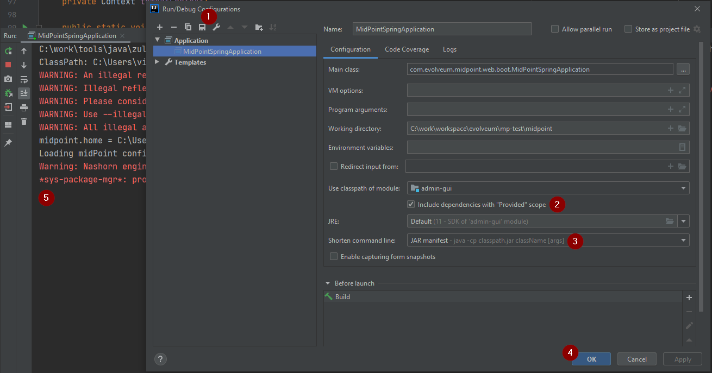
Task: Sort run configurations alphabetically
Action: coord(273,27)
